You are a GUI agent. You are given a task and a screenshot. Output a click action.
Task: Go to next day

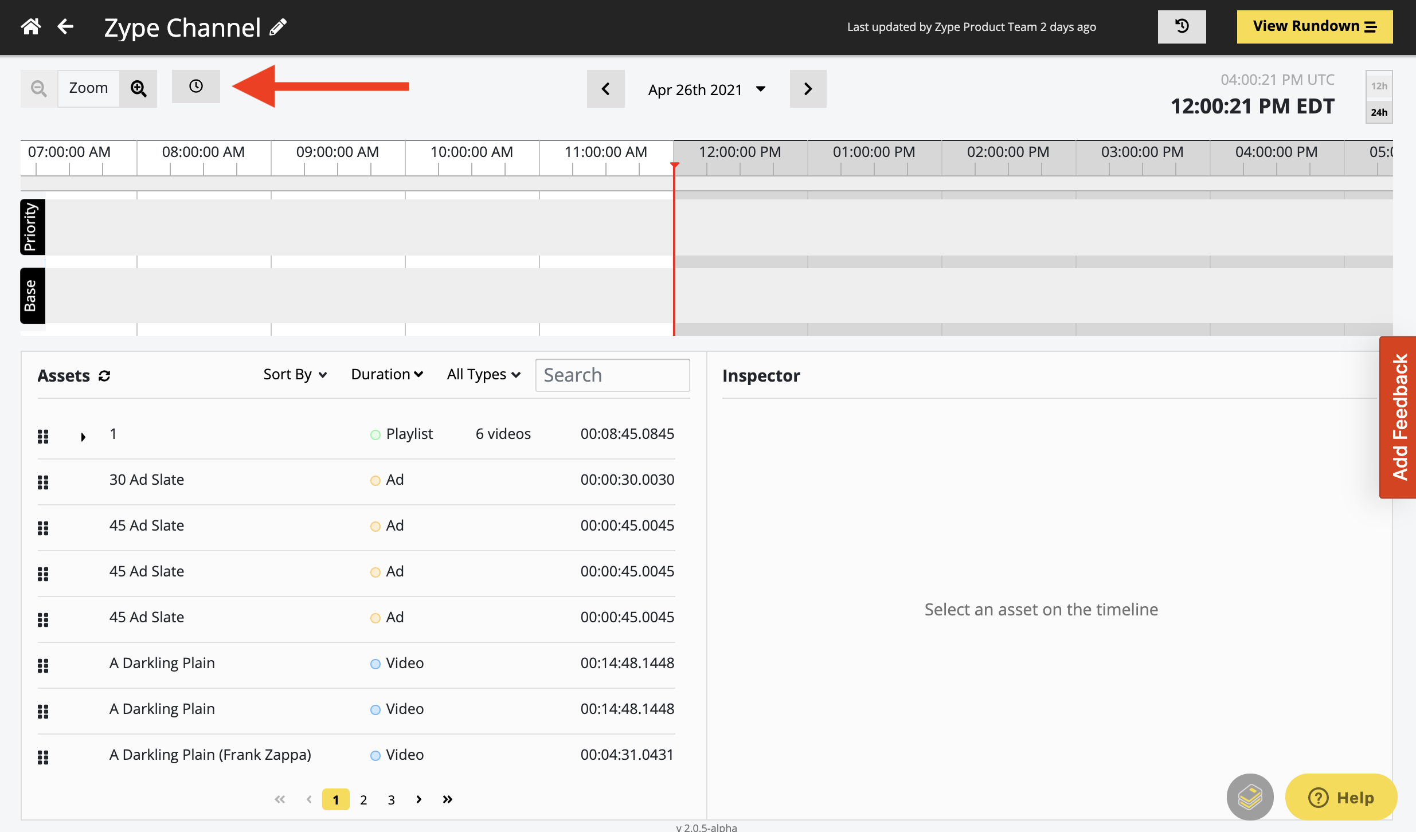click(x=808, y=89)
